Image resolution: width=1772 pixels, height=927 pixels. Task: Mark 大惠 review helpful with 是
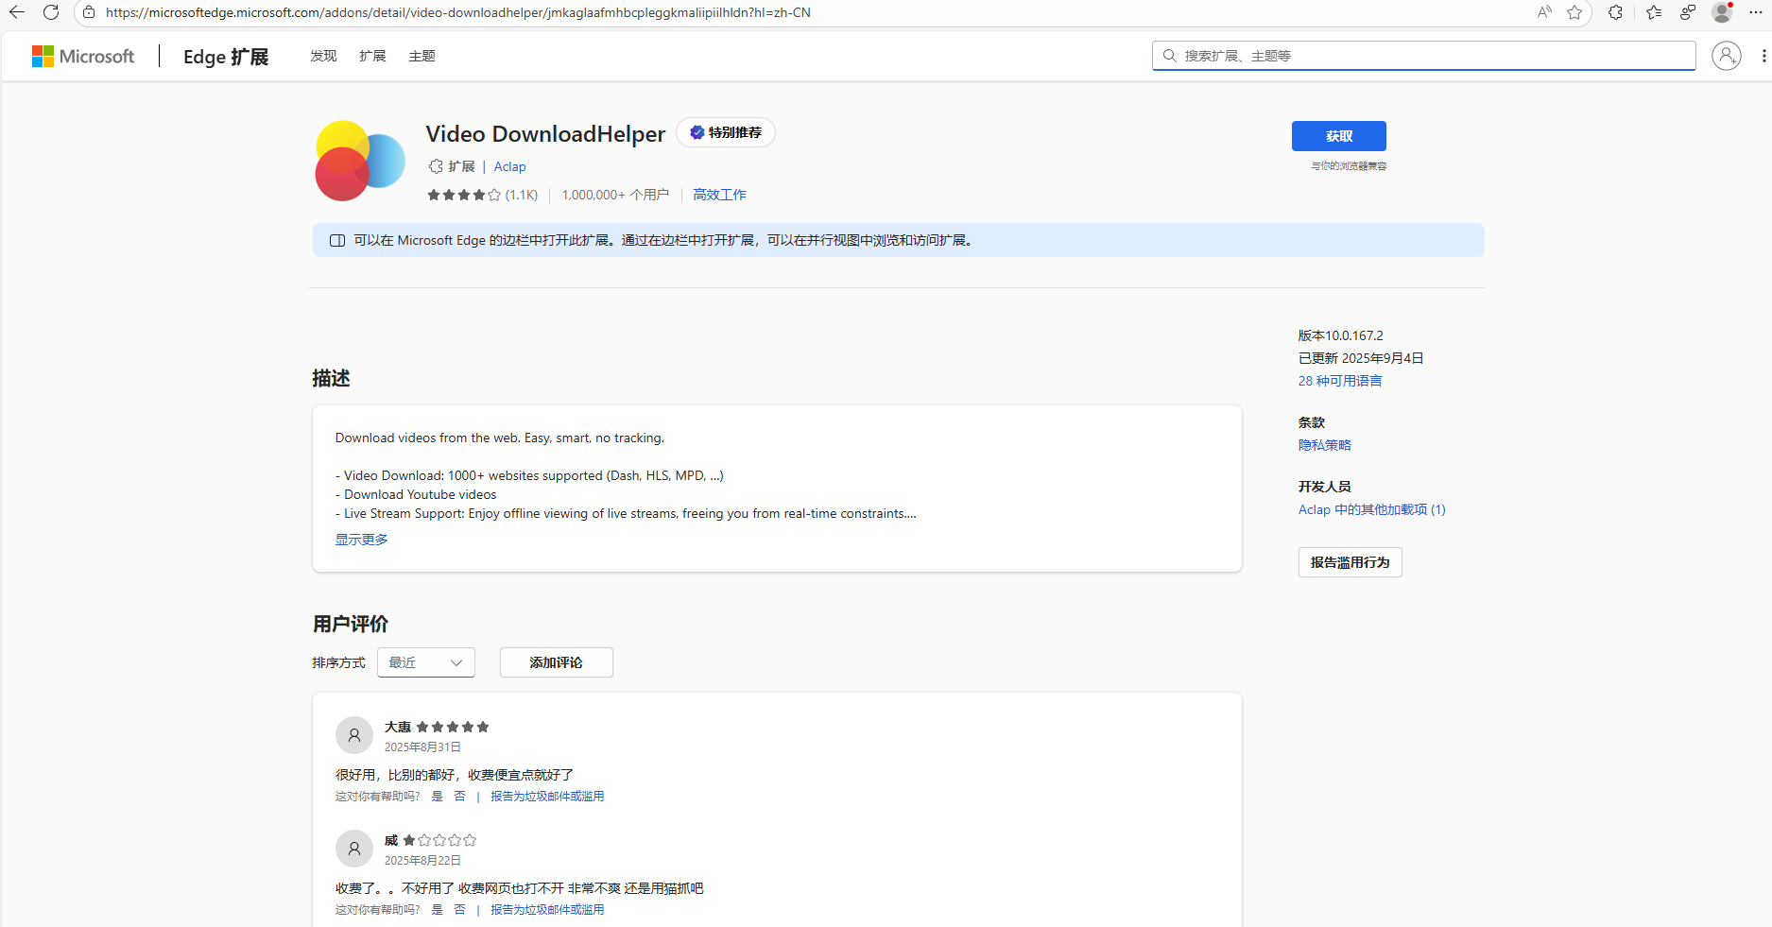pyautogui.click(x=437, y=797)
